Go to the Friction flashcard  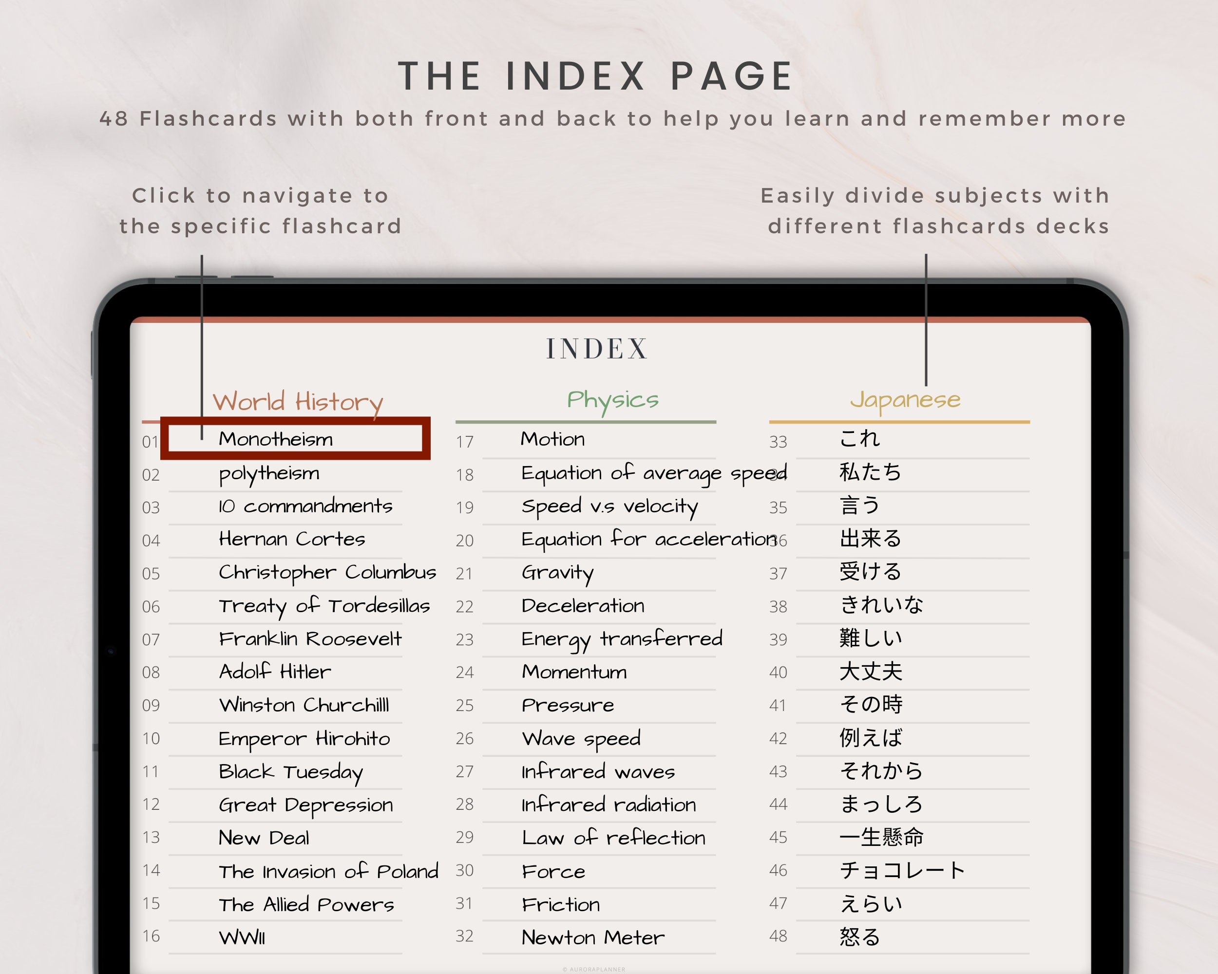(560, 904)
